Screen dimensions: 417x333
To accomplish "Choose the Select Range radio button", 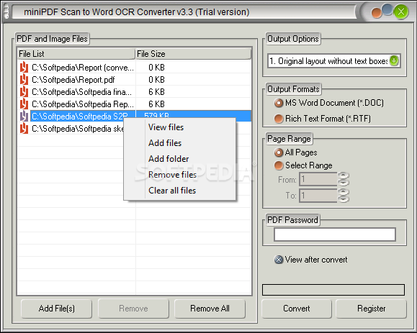I will tap(279, 165).
